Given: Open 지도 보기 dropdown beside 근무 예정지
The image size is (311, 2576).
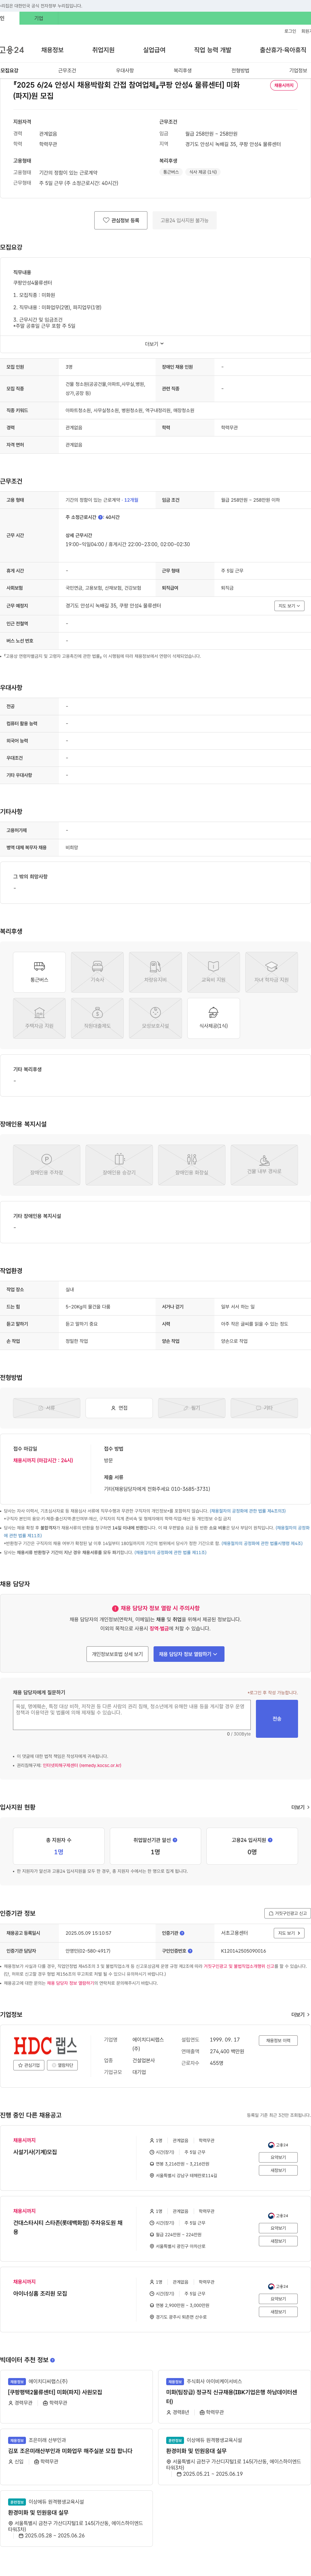Looking at the screenshot, I should (x=289, y=606).
